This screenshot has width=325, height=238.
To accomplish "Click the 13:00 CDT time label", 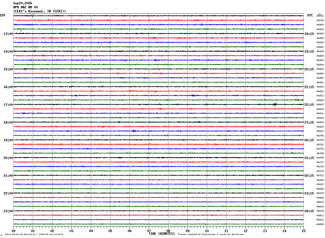I will tap(8, 34).
